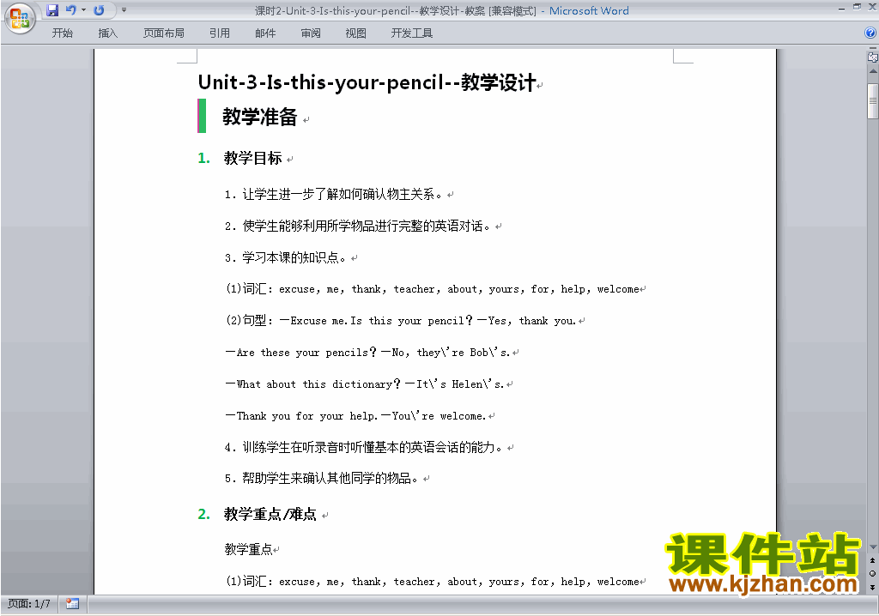Toggle the ruler display button
Viewport: 879px width, 616px height.
873,57
